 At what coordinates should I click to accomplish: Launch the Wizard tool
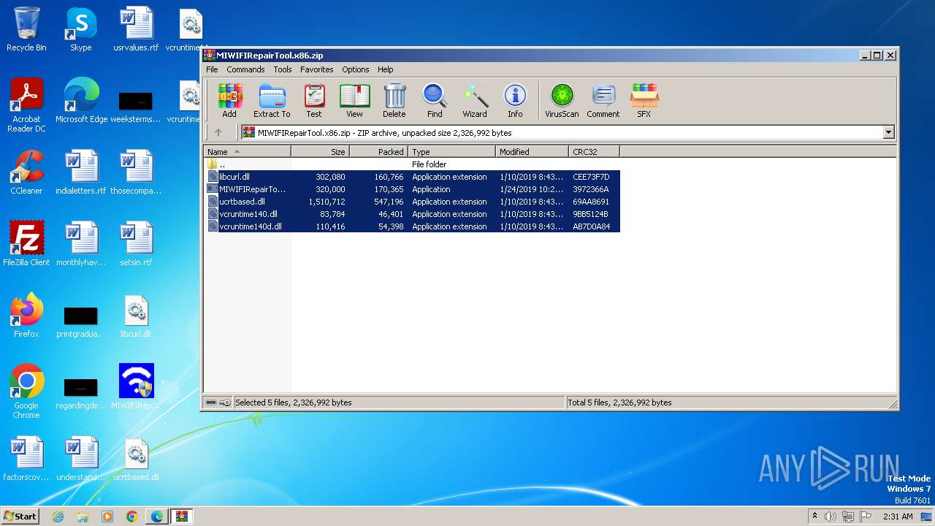tap(475, 101)
